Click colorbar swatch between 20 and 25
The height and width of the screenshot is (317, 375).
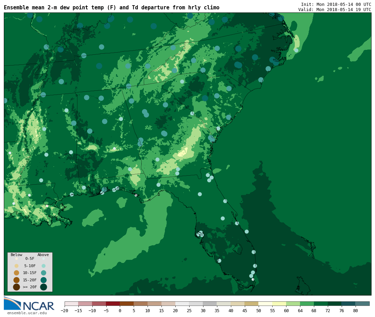tap(183, 303)
